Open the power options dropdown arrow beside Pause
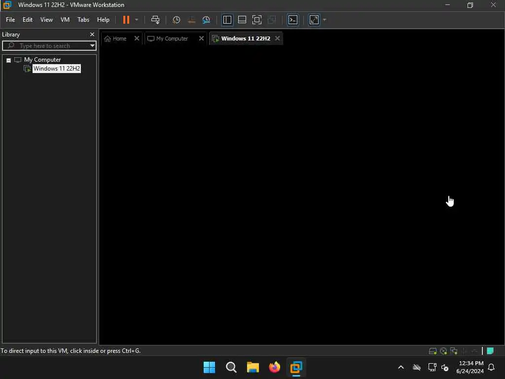The width and height of the screenshot is (505, 379). pyautogui.click(x=137, y=20)
